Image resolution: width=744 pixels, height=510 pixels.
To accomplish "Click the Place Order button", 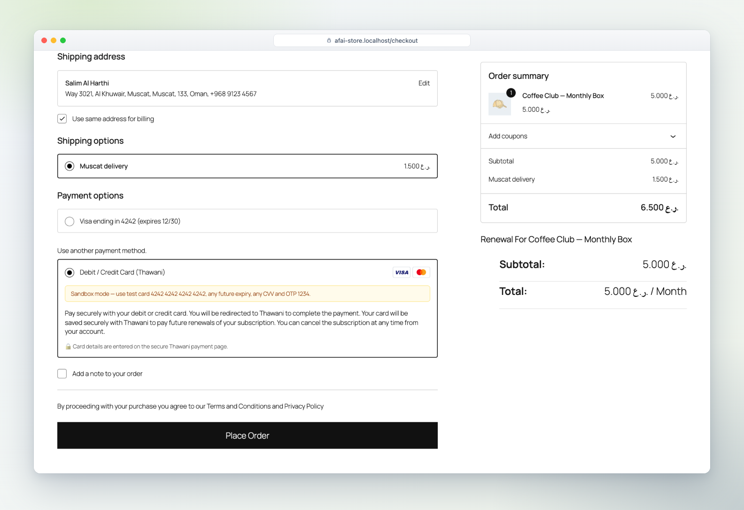I will 248,435.
